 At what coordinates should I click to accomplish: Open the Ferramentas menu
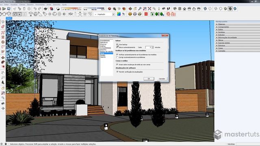coord(40,4)
